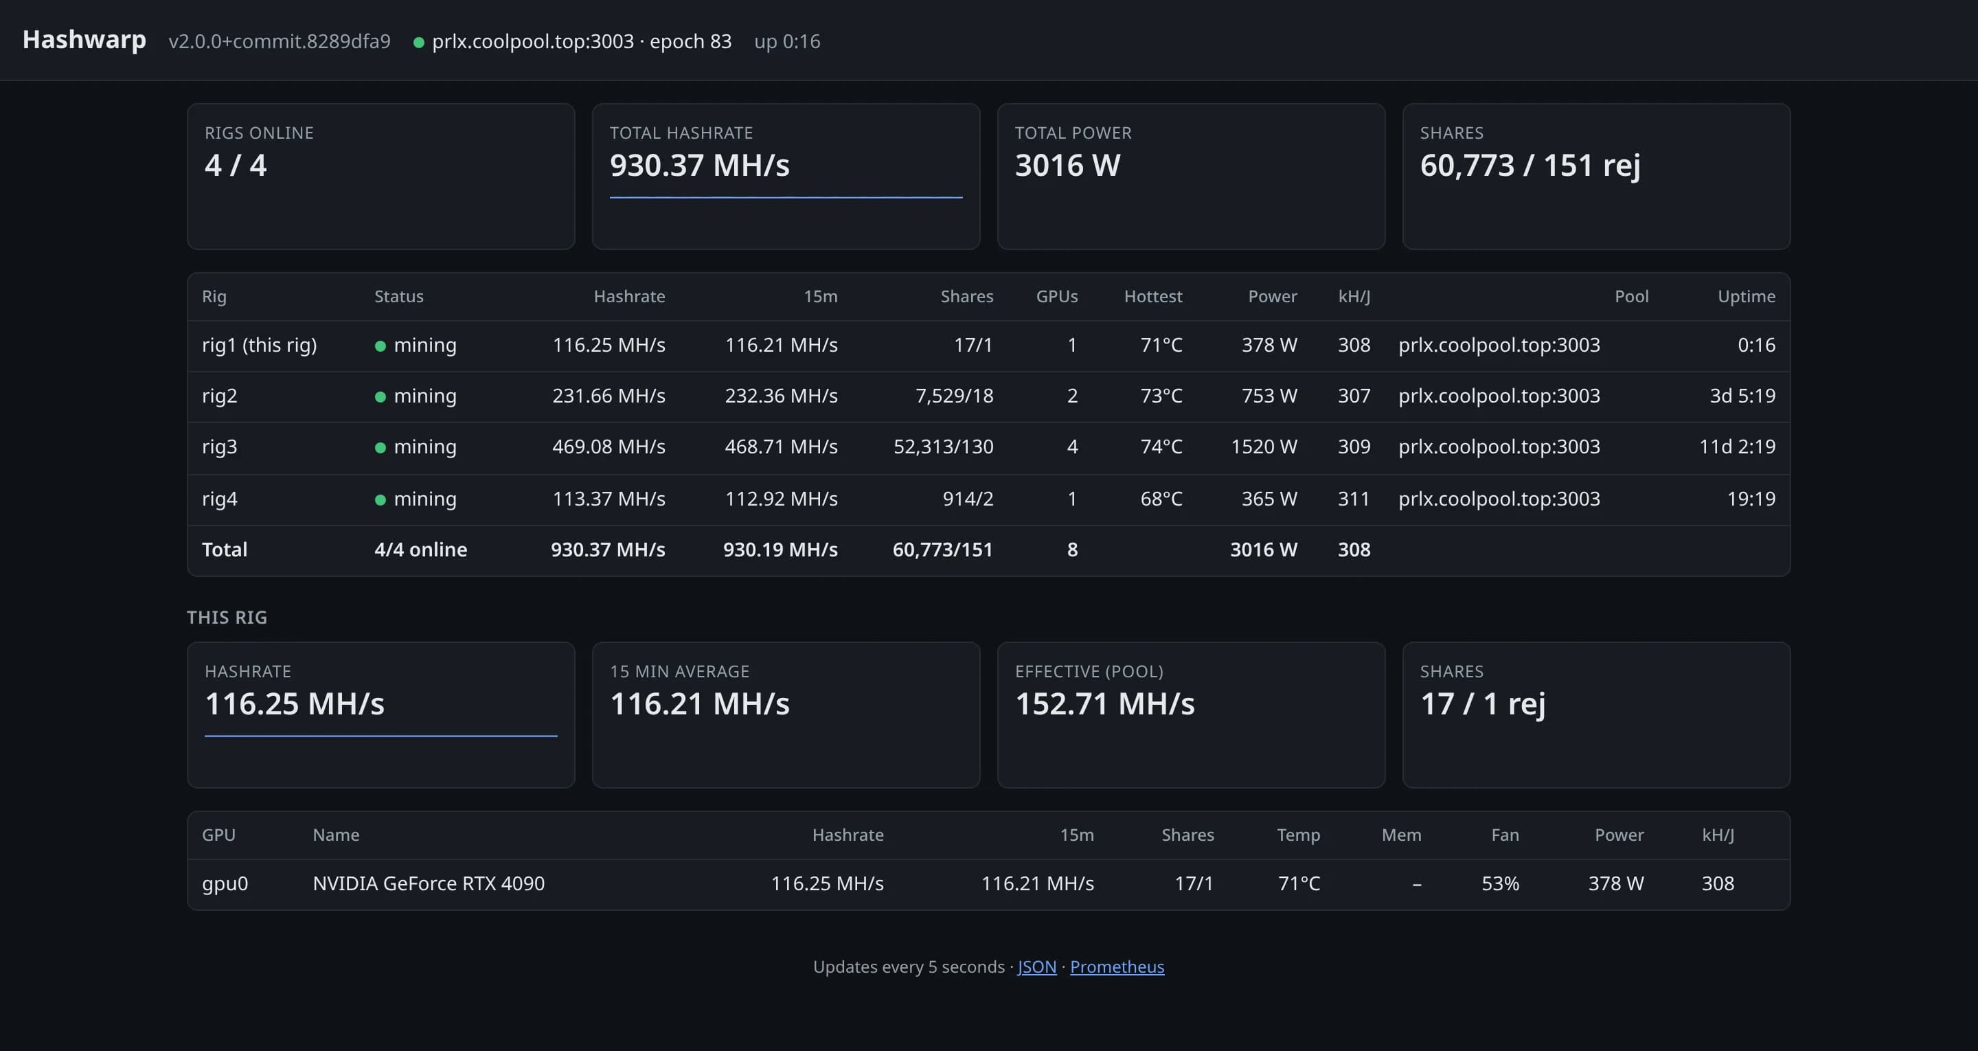The image size is (1978, 1051).
Task: Click the Hashwarp title in the header
Action: (84, 39)
